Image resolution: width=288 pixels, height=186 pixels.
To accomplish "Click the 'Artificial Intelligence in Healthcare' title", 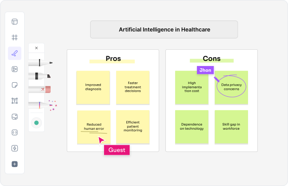I will (x=164, y=29).
